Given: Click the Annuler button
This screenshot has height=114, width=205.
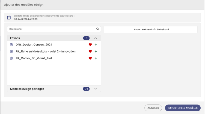Looking at the screenshot, I should point(153,108).
